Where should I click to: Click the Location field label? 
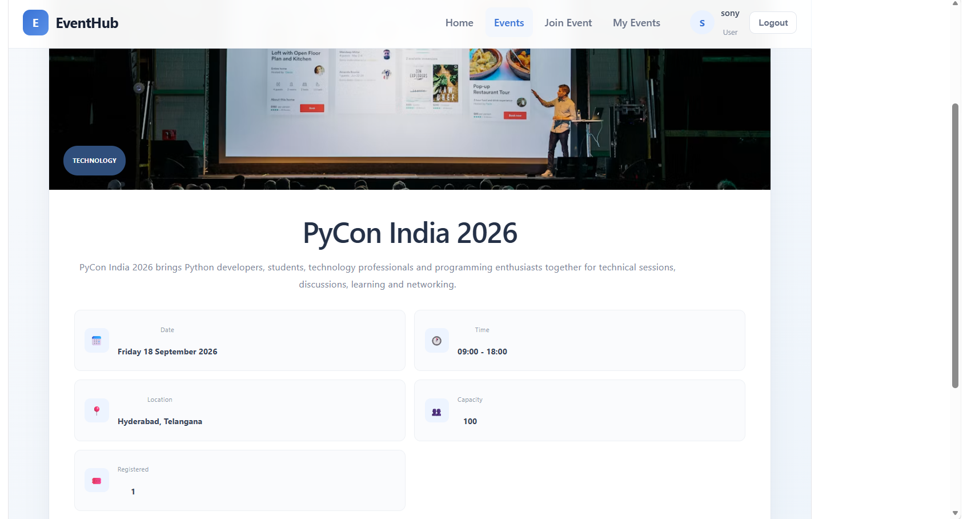point(160,400)
